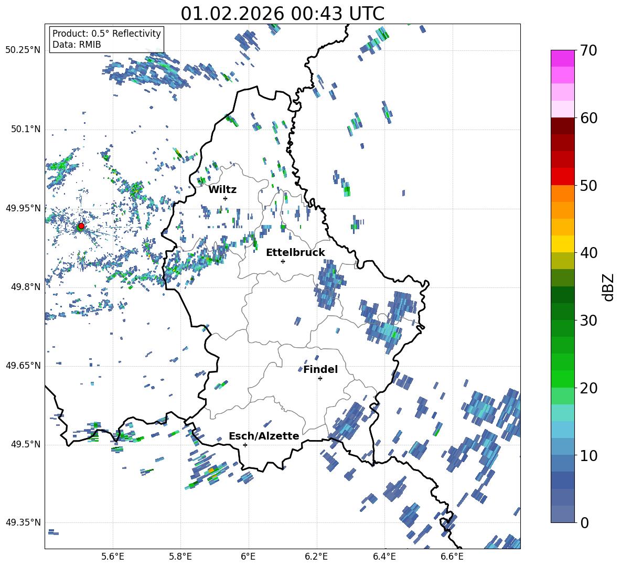The width and height of the screenshot is (621, 567).
Task: Click the Wiltz city label
Action: click(222, 189)
